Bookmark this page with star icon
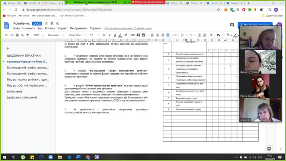The height and width of the screenshot is (161, 286). 219,10
